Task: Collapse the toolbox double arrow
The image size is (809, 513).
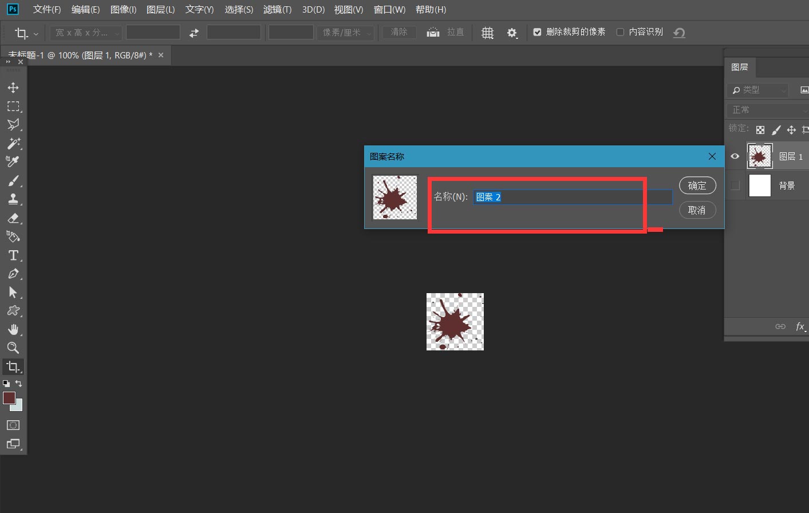Action: 7,61
